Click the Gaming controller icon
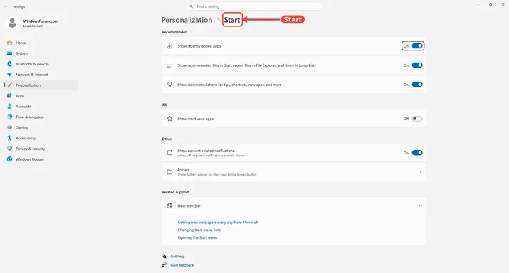Image resolution: width=509 pixels, height=273 pixels. pos(9,127)
